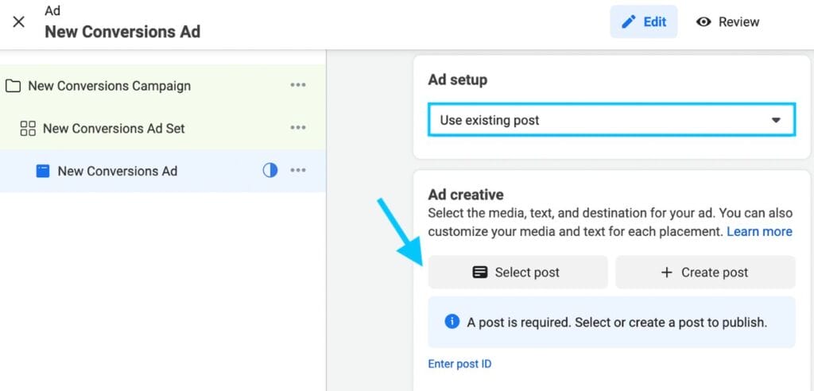Click the pencil icon in the Edit tab

[628, 21]
